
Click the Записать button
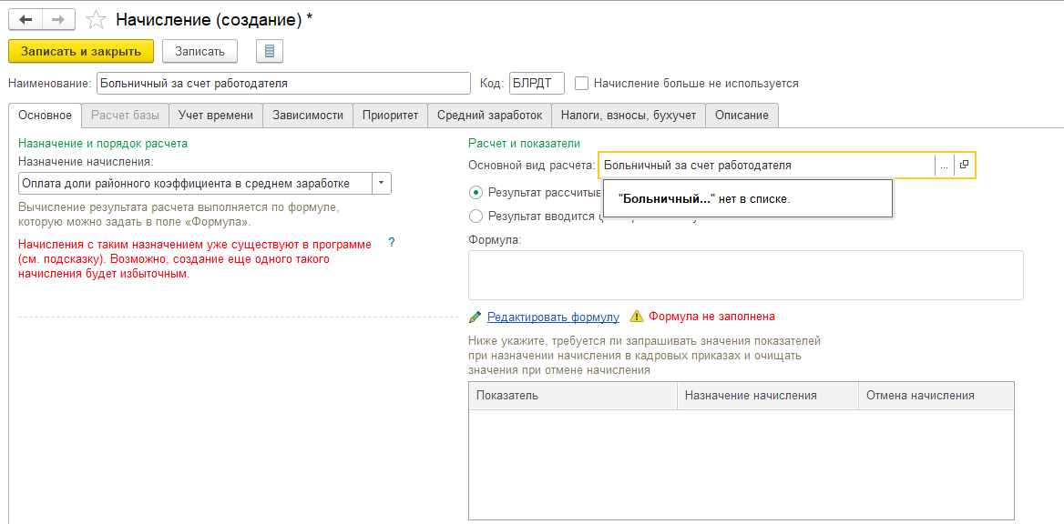click(199, 51)
